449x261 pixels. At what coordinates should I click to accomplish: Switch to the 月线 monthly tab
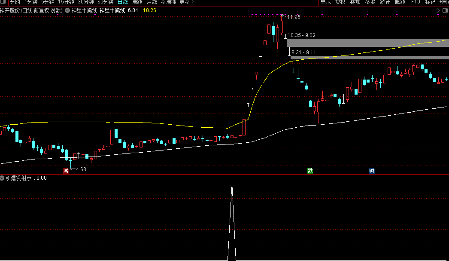pos(152,2)
